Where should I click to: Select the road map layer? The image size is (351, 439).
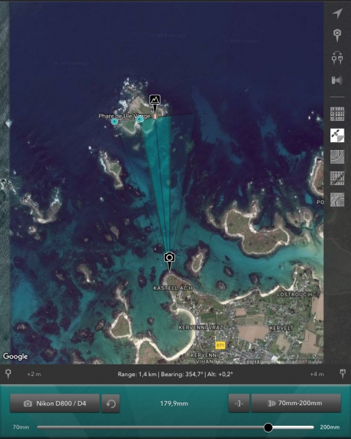(x=337, y=113)
